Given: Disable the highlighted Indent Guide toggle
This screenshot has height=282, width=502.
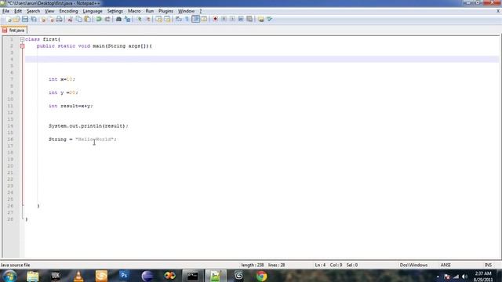Looking at the screenshot, I should (x=195, y=19).
